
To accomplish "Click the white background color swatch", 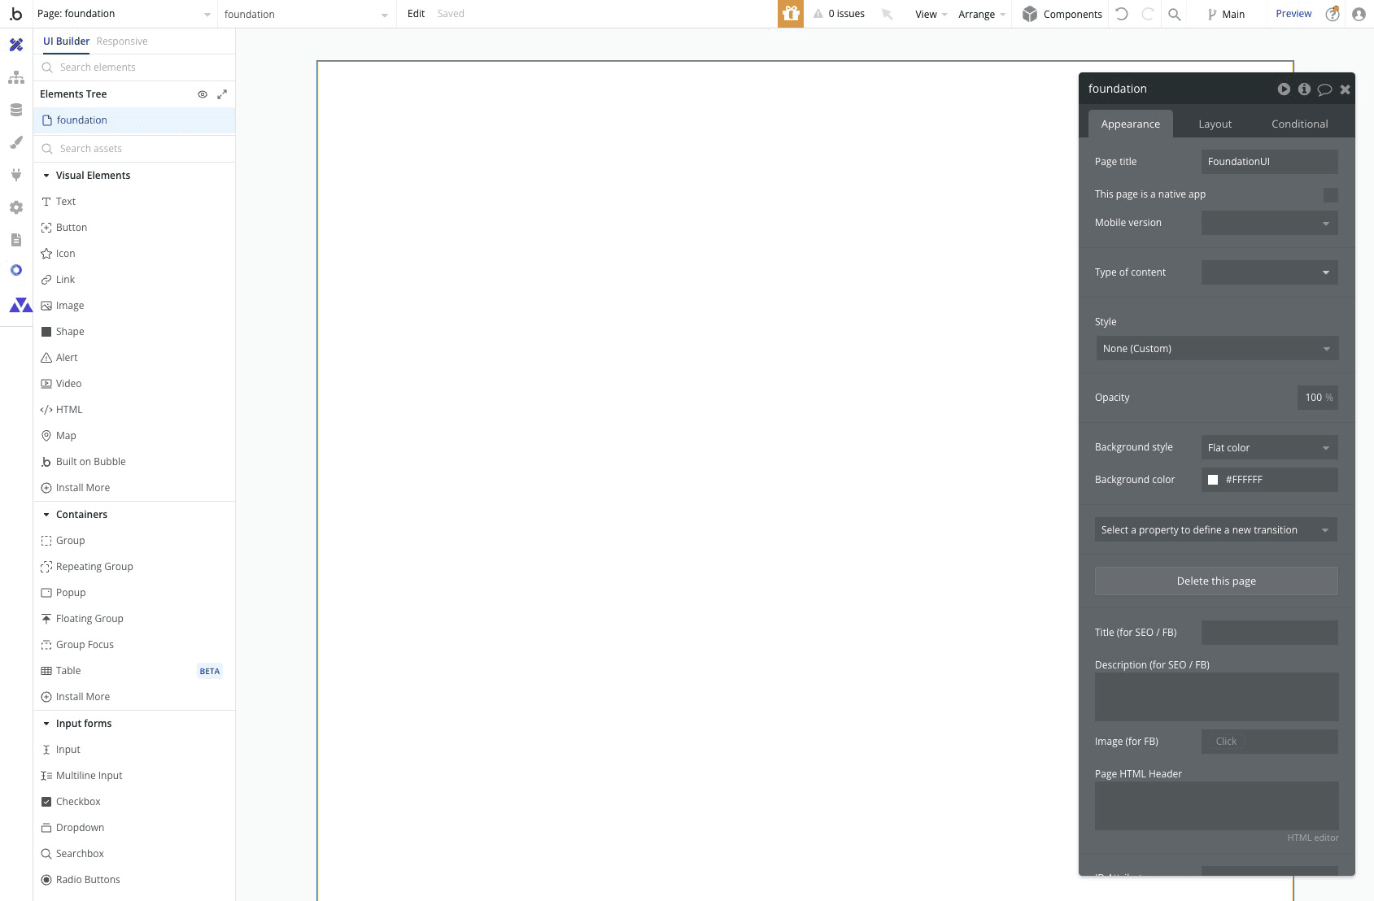I will pyautogui.click(x=1213, y=480).
